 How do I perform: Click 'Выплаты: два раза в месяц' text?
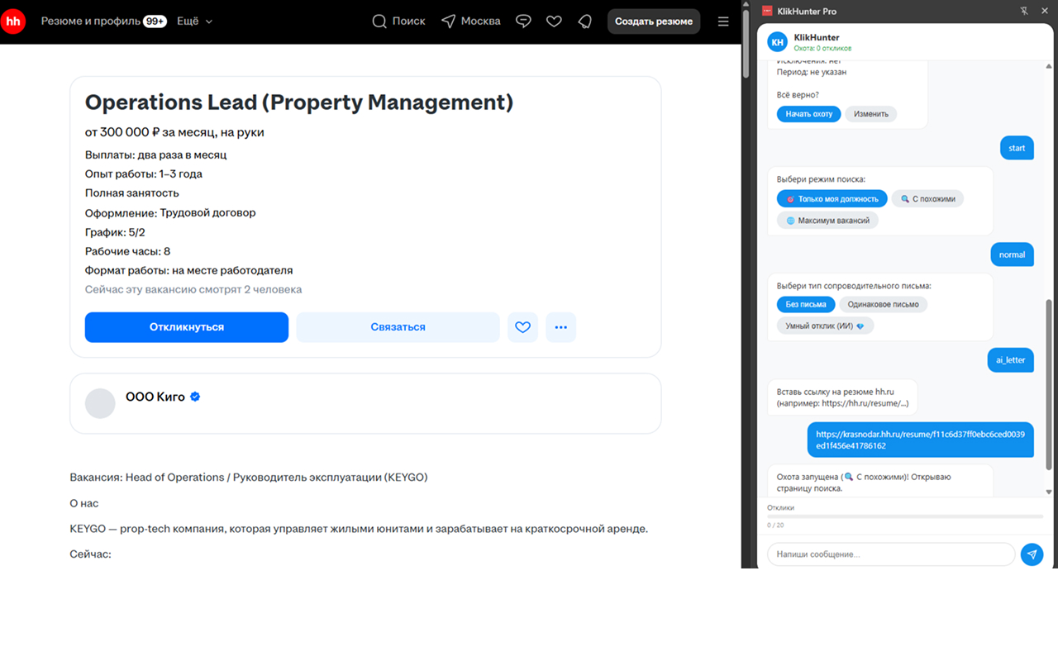click(x=155, y=155)
